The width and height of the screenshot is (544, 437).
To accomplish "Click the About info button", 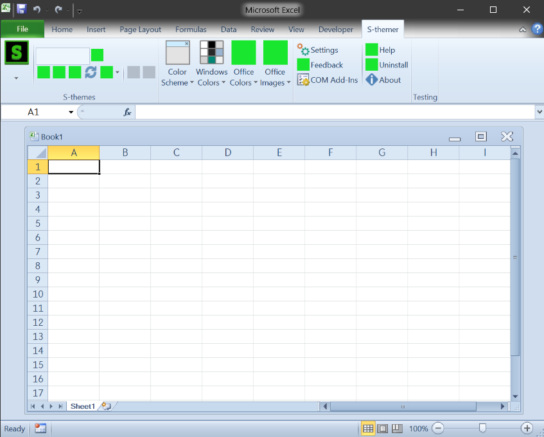I will (383, 80).
